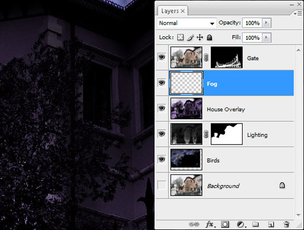Image resolution: width=304 pixels, height=230 pixels.
Task: Delete layer with trash icon
Action: (286, 224)
